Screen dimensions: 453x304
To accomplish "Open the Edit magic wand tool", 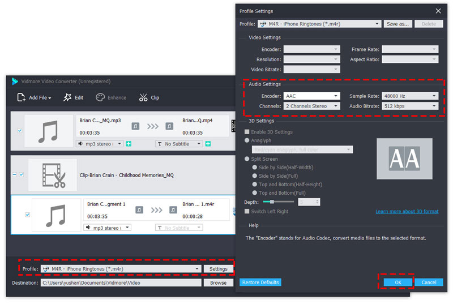I will [67, 97].
